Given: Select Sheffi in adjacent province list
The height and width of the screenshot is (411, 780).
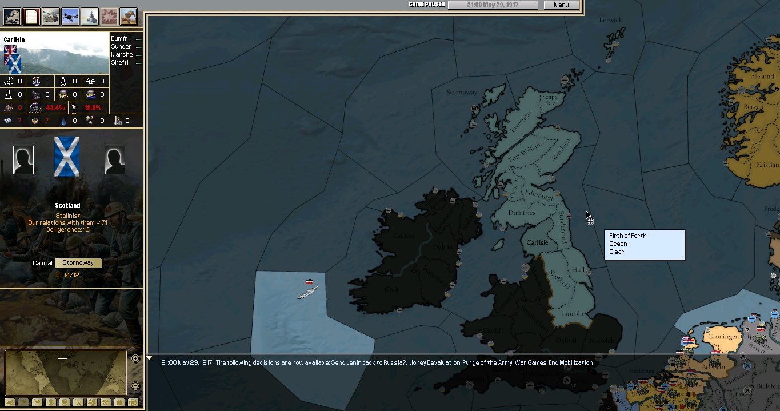Looking at the screenshot, I should (x=120, y=63).
